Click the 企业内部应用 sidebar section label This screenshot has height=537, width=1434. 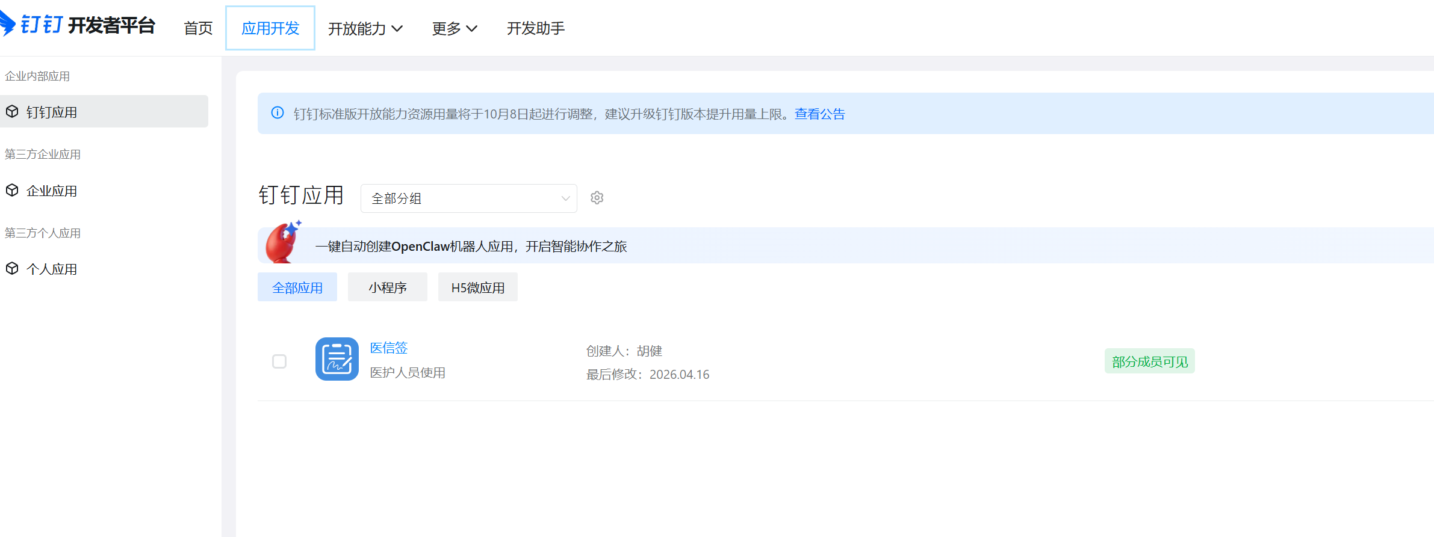click(x=37, y=76)
